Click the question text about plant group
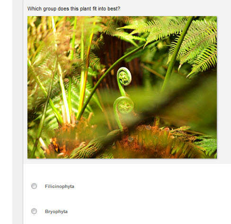The height and width of the screenshot is (224, 231). point(74,9)
